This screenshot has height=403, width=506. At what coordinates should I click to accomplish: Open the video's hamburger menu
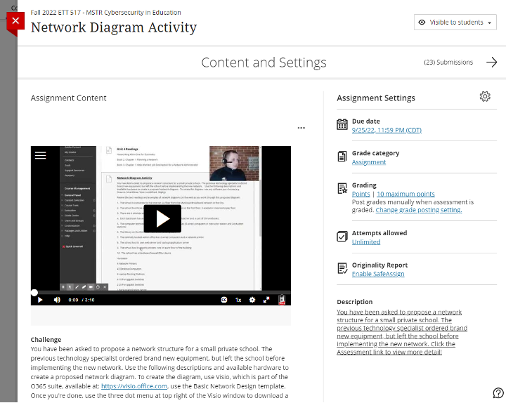41,156
